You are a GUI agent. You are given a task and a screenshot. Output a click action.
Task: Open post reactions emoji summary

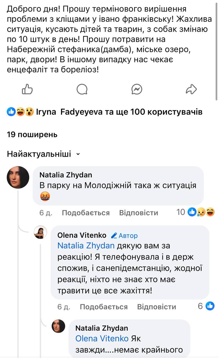[20, 112]
